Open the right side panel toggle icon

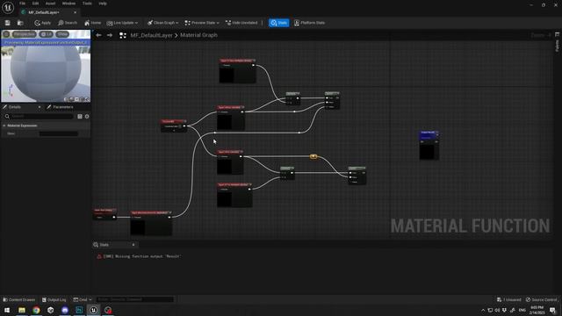click(x=557, y=34)
